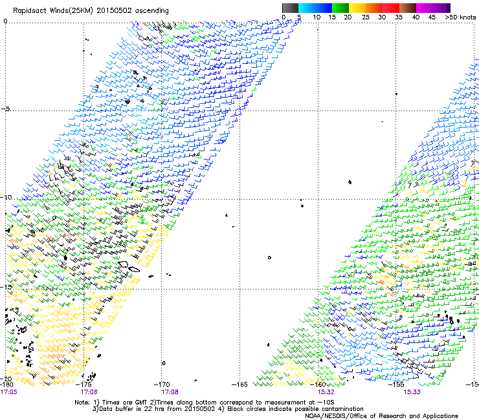Viewport: 479px width, 420px height.
Task: Click the '-170' longitude axis label
Action: coord(163,384)
